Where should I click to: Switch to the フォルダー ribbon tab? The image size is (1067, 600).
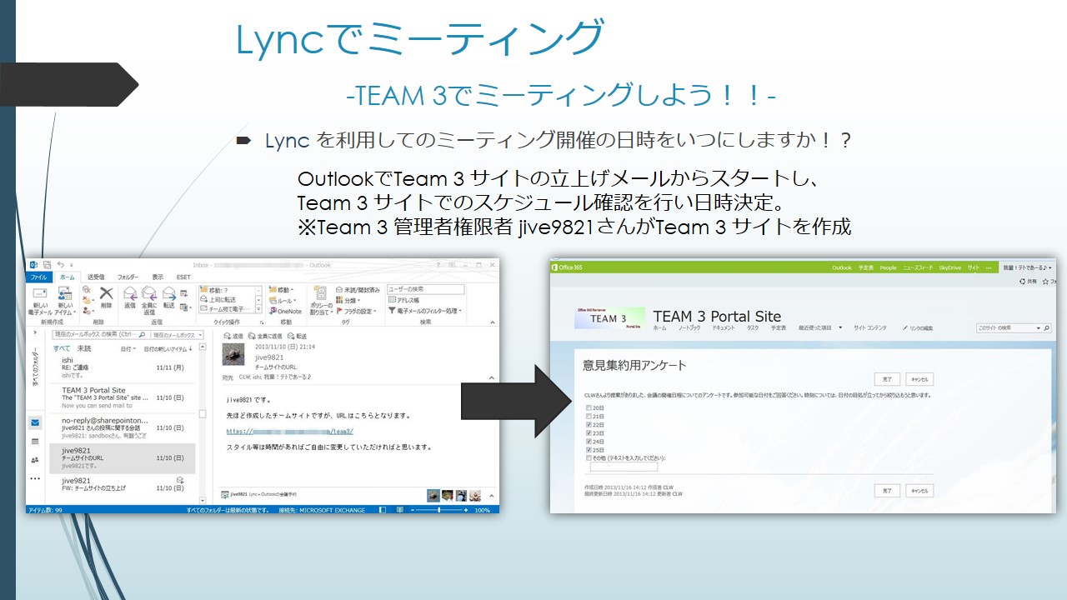(128, 277)
